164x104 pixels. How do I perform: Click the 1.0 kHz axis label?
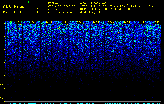click(2, 47)
